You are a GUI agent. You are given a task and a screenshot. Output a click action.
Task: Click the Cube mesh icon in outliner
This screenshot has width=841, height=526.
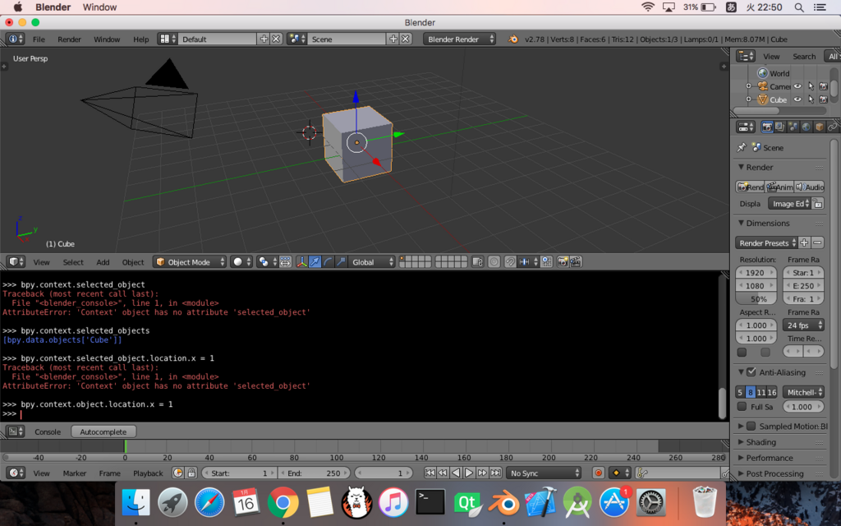(x=762, y=99)
